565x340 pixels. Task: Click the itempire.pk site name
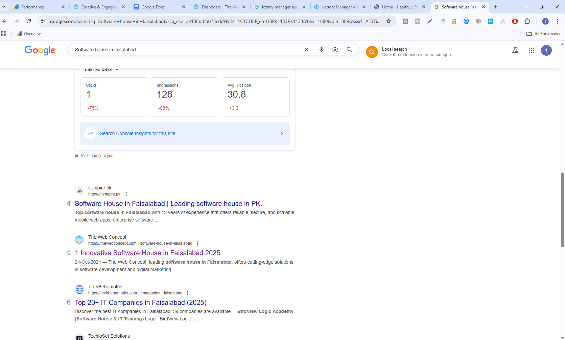pos(100,188)
